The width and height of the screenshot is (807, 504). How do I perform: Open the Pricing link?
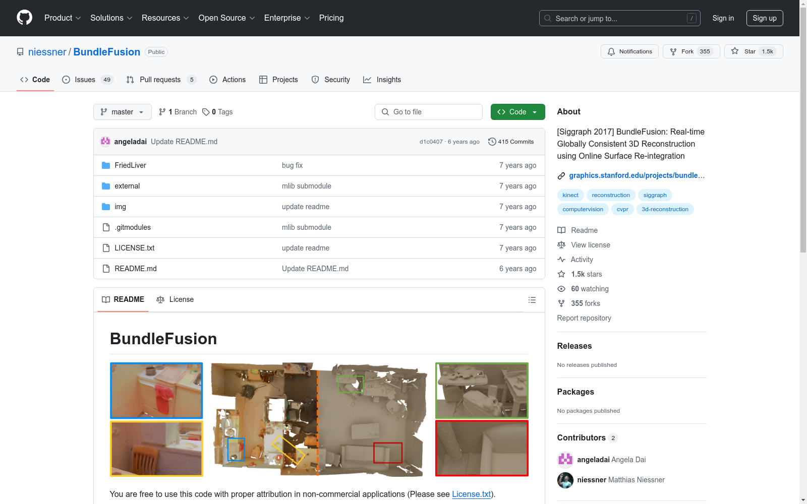tap(331, 18)
